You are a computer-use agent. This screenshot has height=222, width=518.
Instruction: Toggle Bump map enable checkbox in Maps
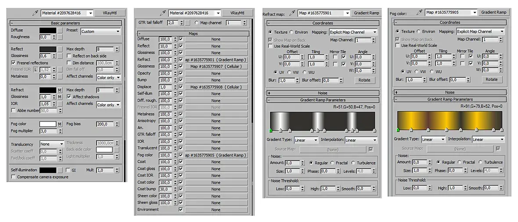(x=181, y=80)
